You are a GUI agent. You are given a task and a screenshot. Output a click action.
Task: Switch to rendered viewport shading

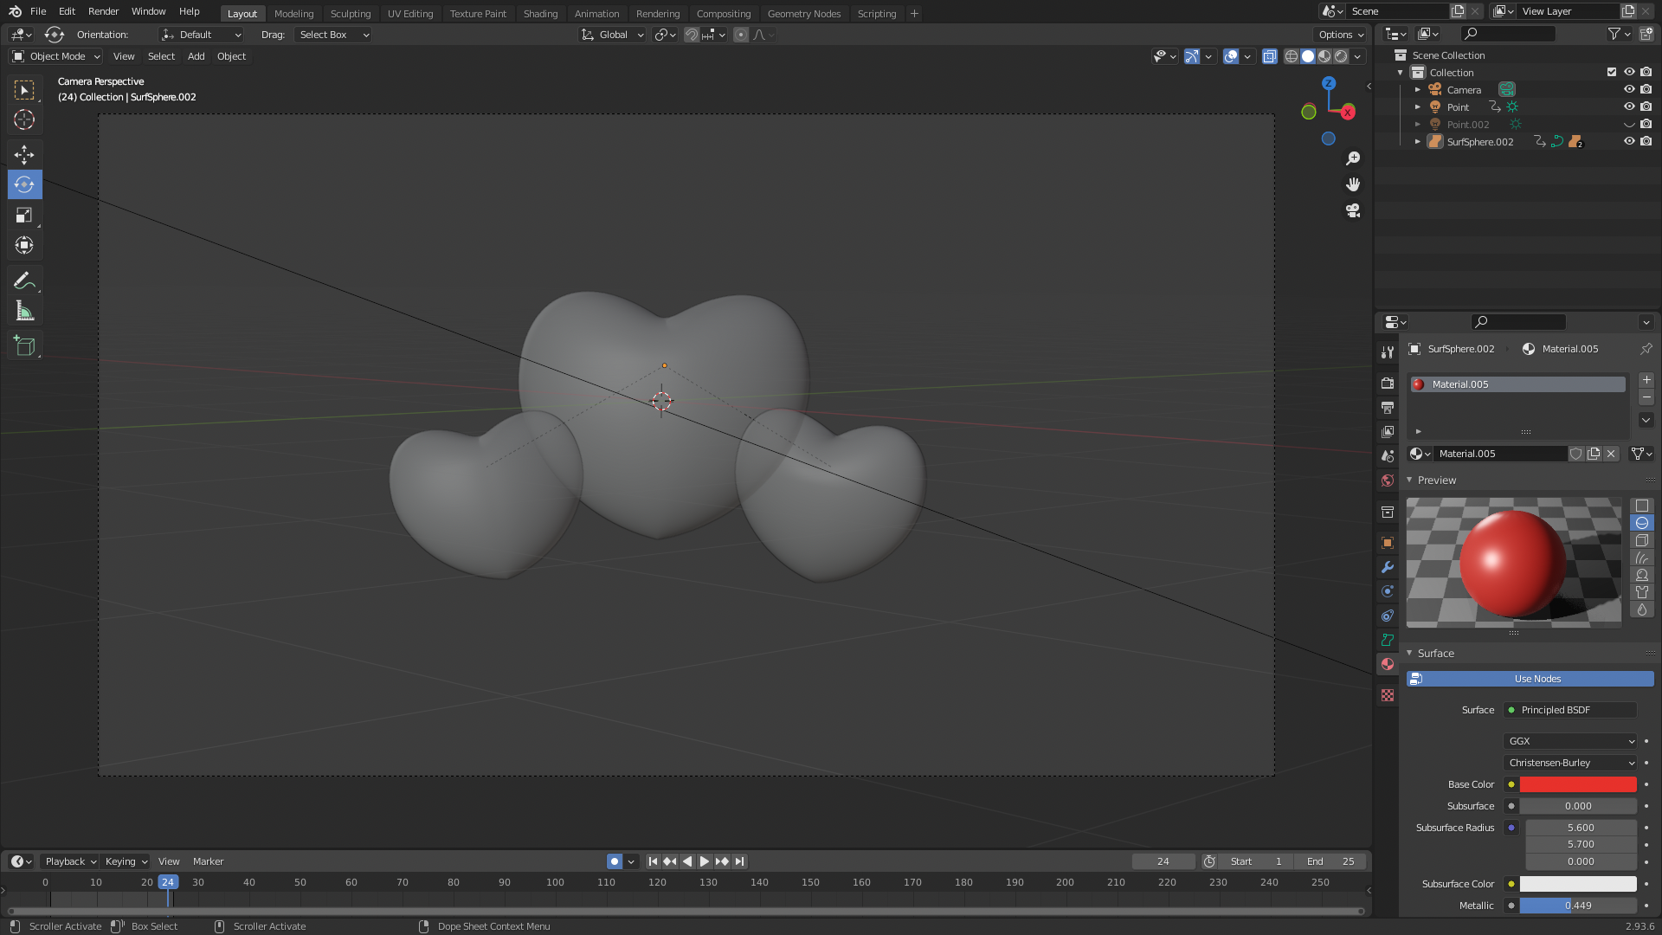click(x=1341, y=56)
